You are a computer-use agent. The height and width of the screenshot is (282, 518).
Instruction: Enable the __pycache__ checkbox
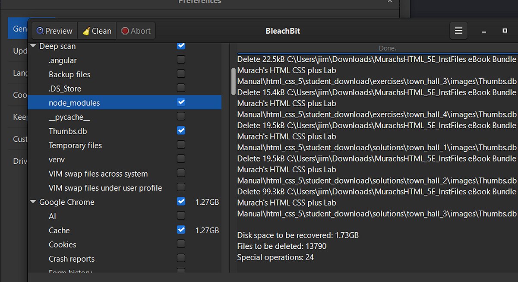(181, 116)
